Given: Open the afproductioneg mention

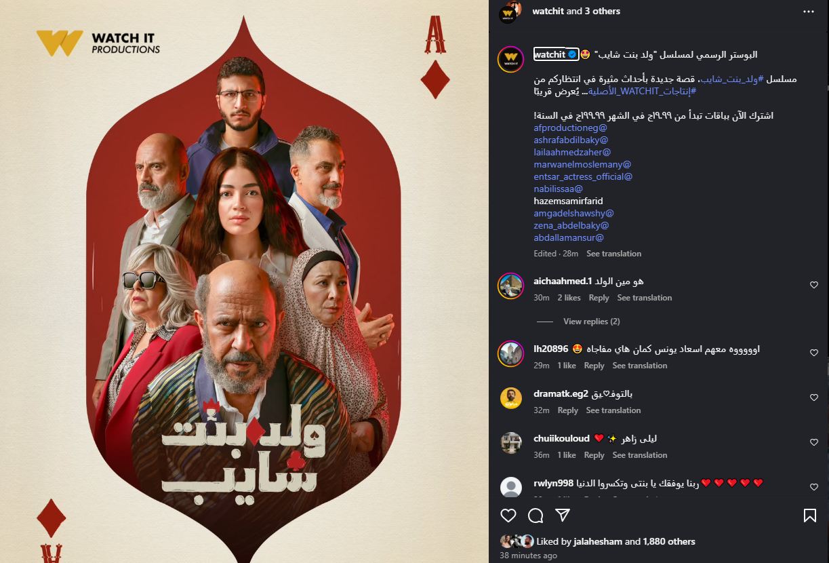Looking at the screenshot, I should [x=570, y=128].
